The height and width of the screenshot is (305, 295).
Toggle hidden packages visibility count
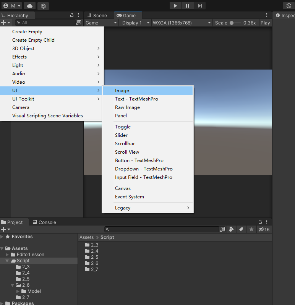(x=264, y=230)
